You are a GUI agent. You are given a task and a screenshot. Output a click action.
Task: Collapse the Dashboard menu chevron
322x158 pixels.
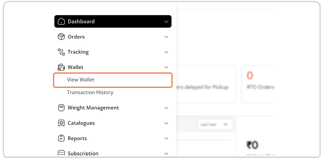(x=166, y=22)
